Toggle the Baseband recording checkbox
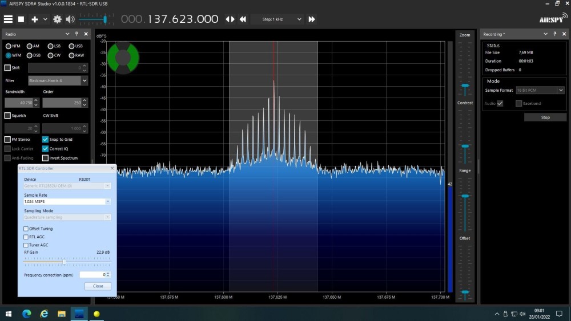This screenshot has height=321, width=571. click(x=518, y=103)
